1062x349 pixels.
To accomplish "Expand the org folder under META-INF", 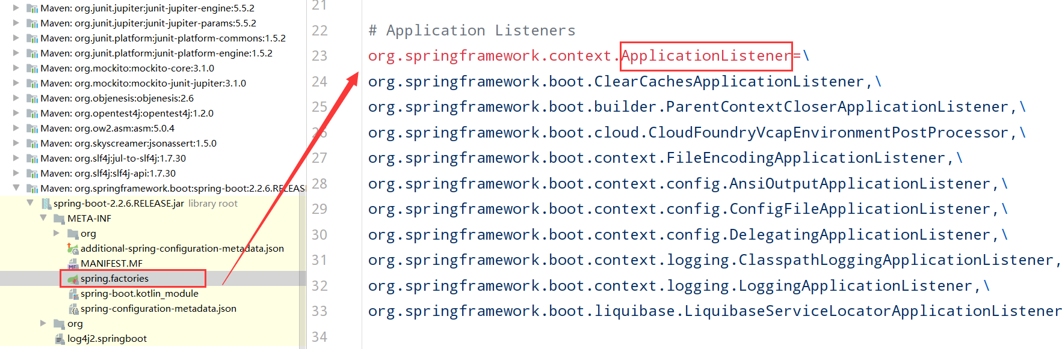I will [57, 233].
